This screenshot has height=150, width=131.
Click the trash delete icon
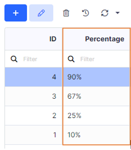[66, 13]
